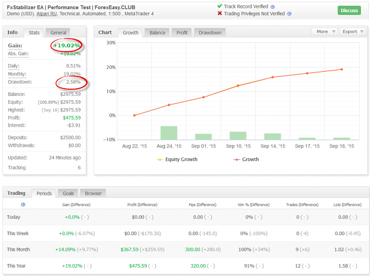Switch to the General tab

pyautogui.click(x=58, y=33)
